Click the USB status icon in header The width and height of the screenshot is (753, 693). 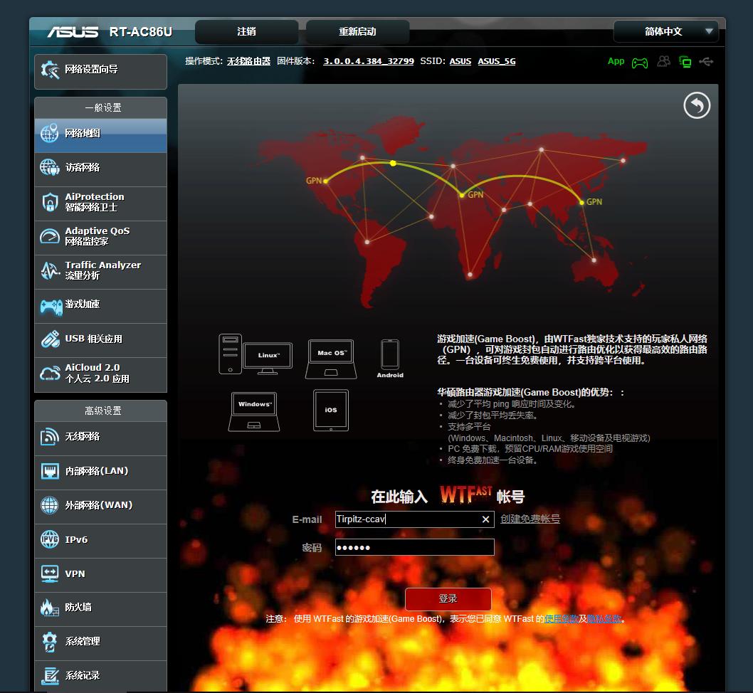tap(706, 62)
